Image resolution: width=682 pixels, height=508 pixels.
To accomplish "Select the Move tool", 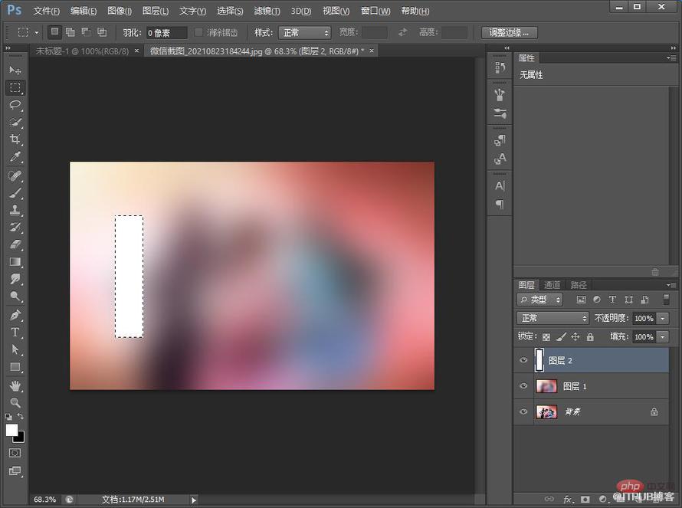I will point(15,70).
